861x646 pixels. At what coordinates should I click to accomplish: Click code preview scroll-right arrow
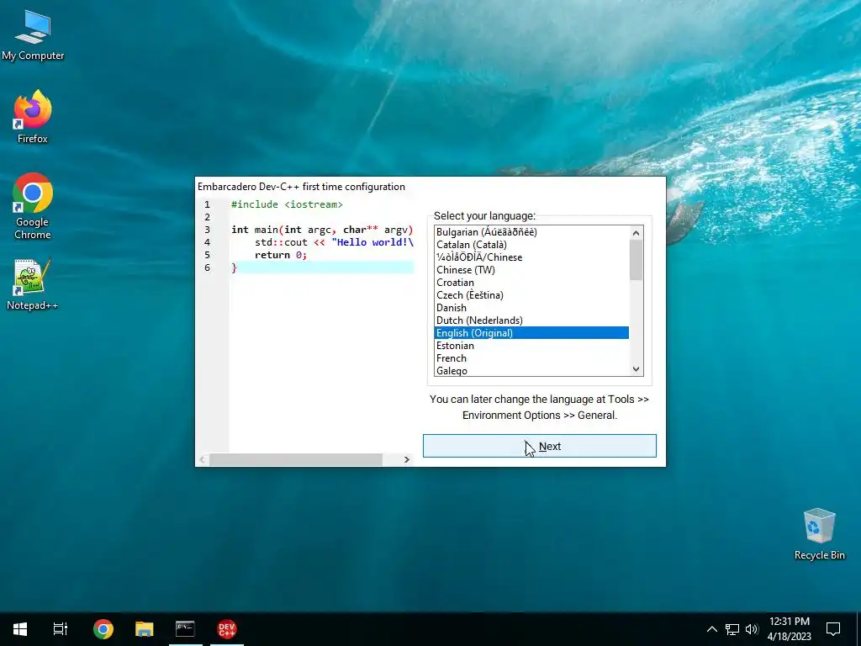coord(406,460)
